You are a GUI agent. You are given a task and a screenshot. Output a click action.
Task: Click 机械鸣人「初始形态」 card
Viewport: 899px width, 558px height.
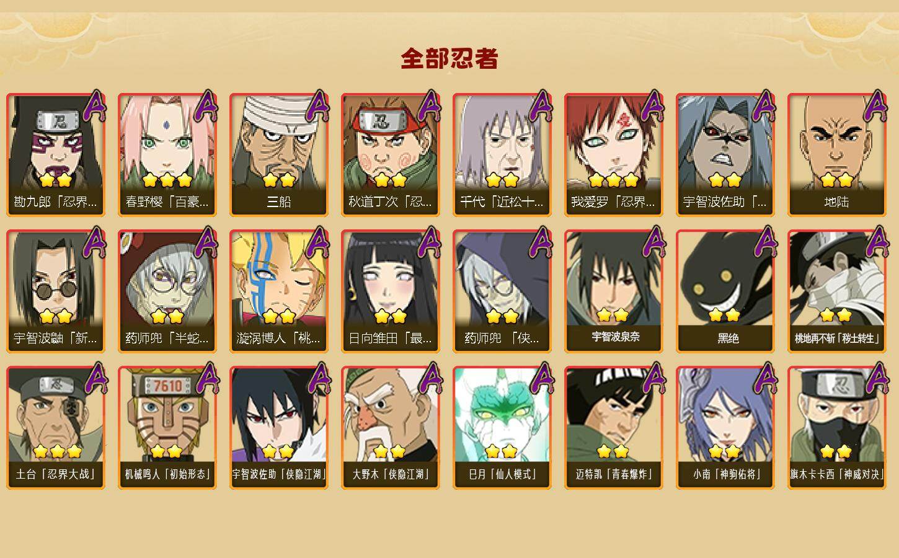click(x=167, y=428)
